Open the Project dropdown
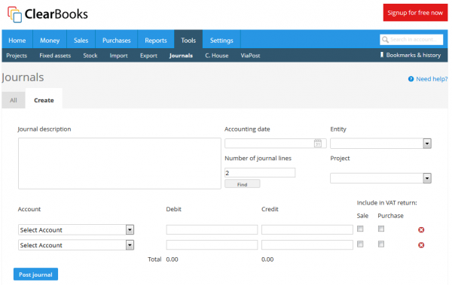The height and width of the screenshot is (285, 452). tap(380, 178)
